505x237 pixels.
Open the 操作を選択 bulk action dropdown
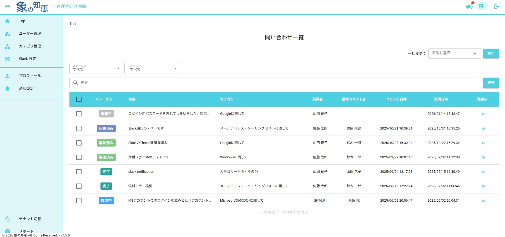tap(454, 53)
